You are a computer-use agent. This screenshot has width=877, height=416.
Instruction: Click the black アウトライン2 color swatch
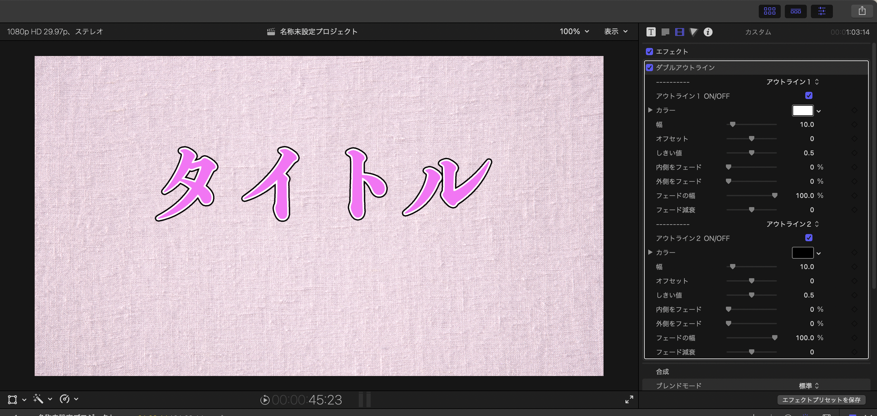coord(802,253)
